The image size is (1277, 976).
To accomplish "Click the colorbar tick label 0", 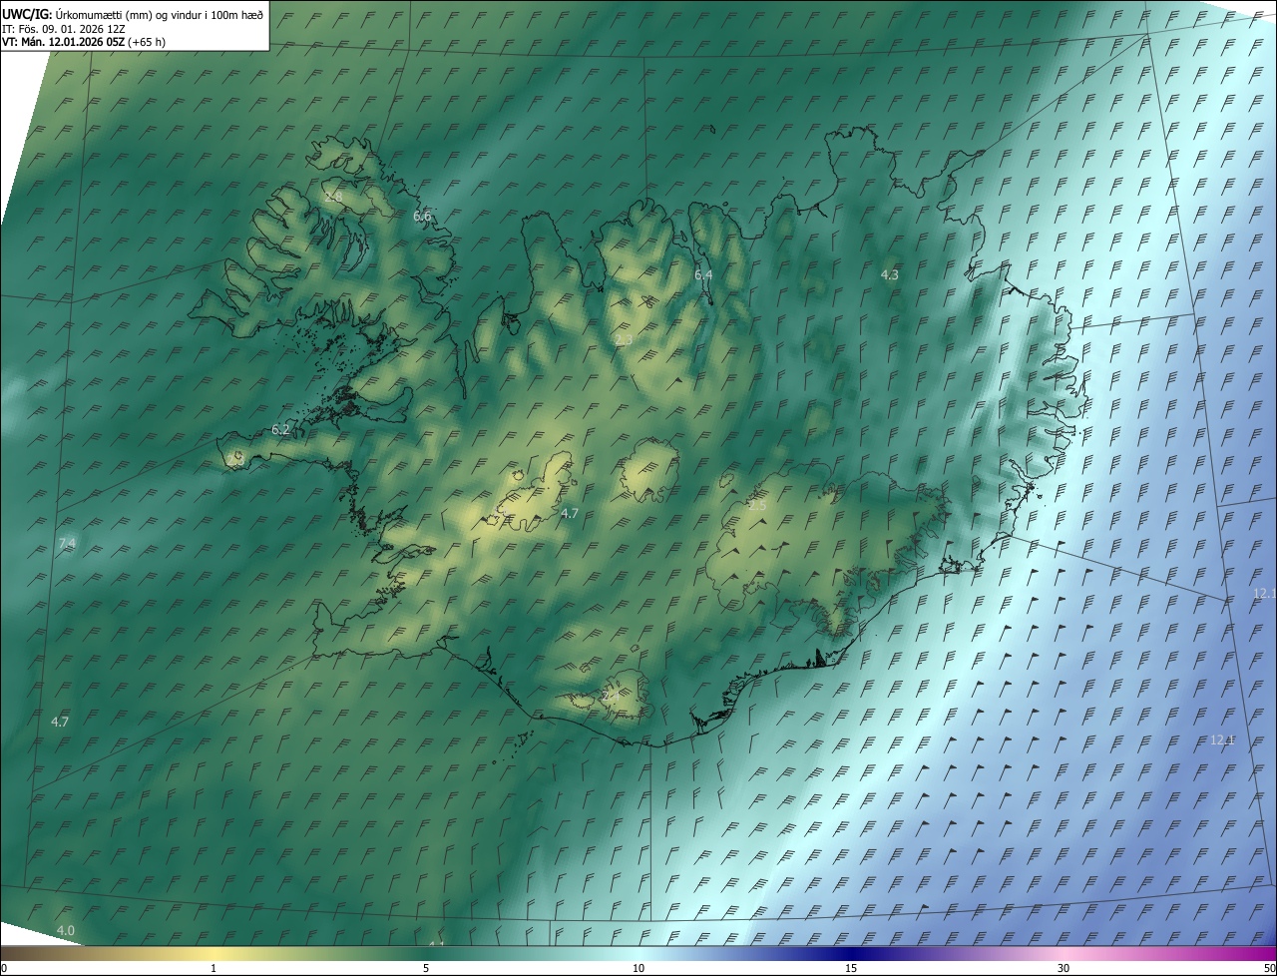I will pyautogui.click(x=4, y=968).
